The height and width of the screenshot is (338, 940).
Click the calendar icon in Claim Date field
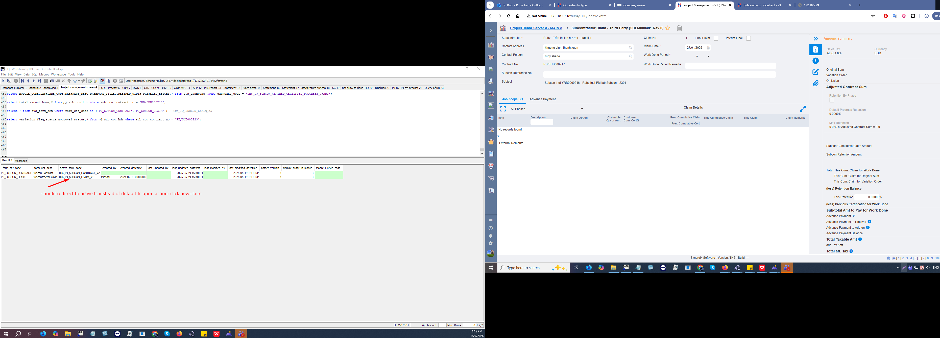coord(708,48)
